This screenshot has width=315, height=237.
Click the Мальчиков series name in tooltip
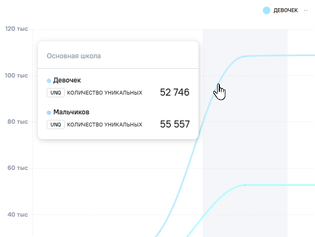coord(71,112)
